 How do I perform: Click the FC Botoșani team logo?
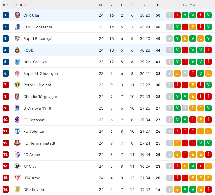click(17, 120)
